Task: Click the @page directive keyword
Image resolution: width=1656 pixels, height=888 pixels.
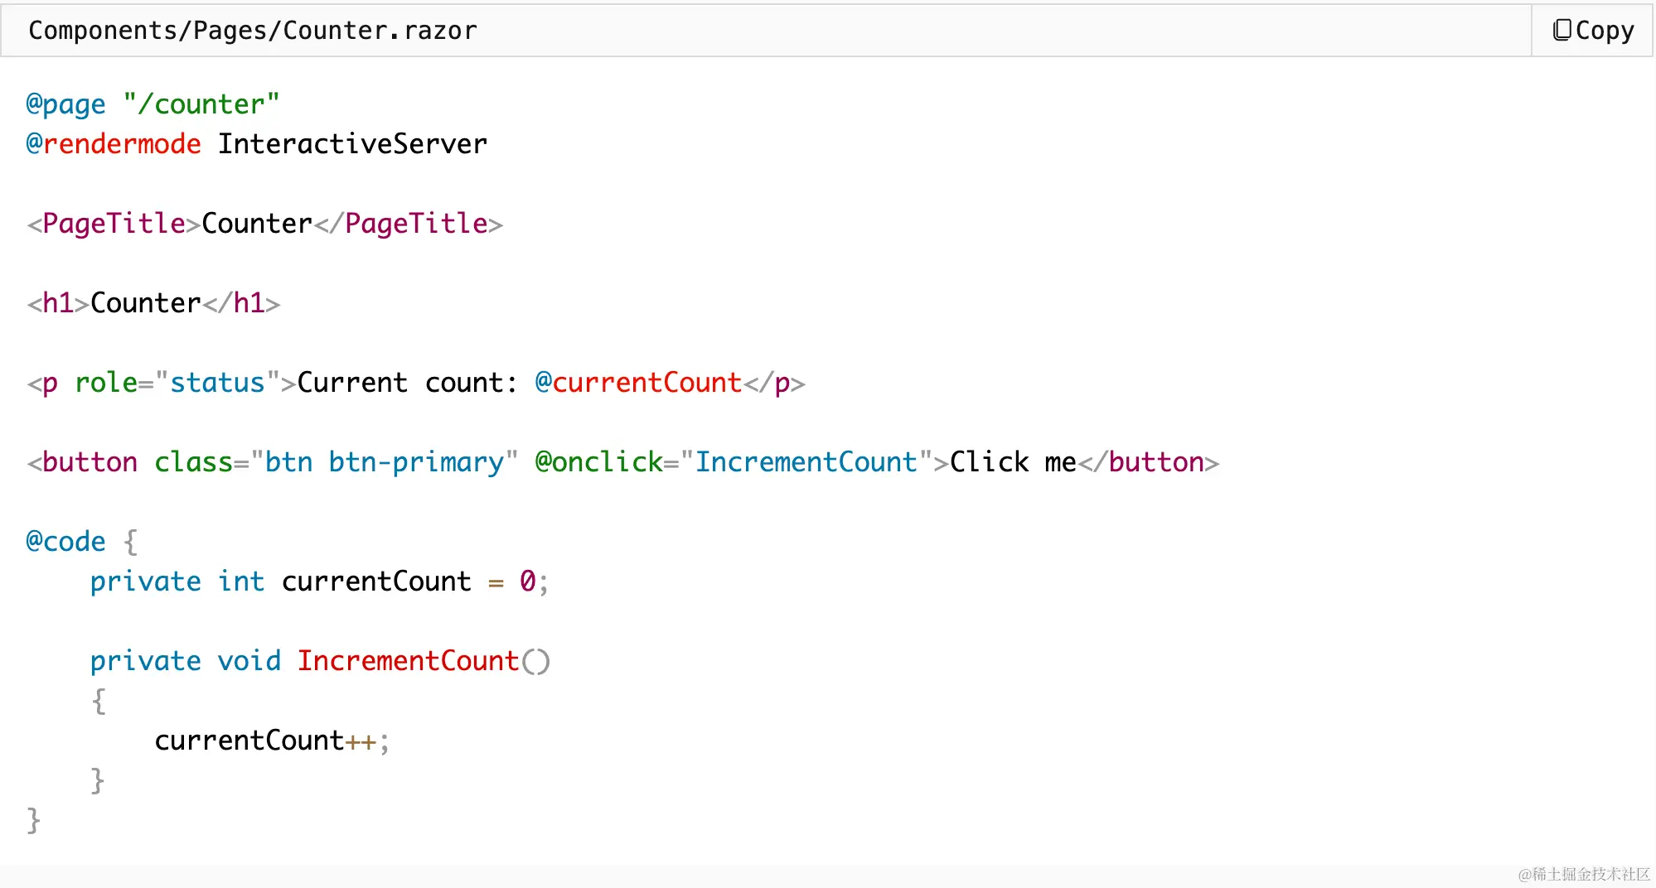Action: pos(65,104)
